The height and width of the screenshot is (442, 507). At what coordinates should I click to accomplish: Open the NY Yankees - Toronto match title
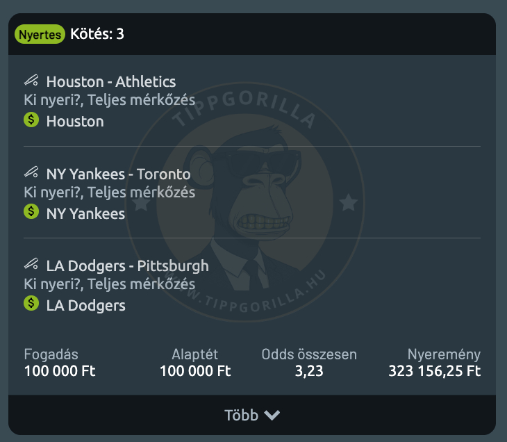click(x=118, y=174)
